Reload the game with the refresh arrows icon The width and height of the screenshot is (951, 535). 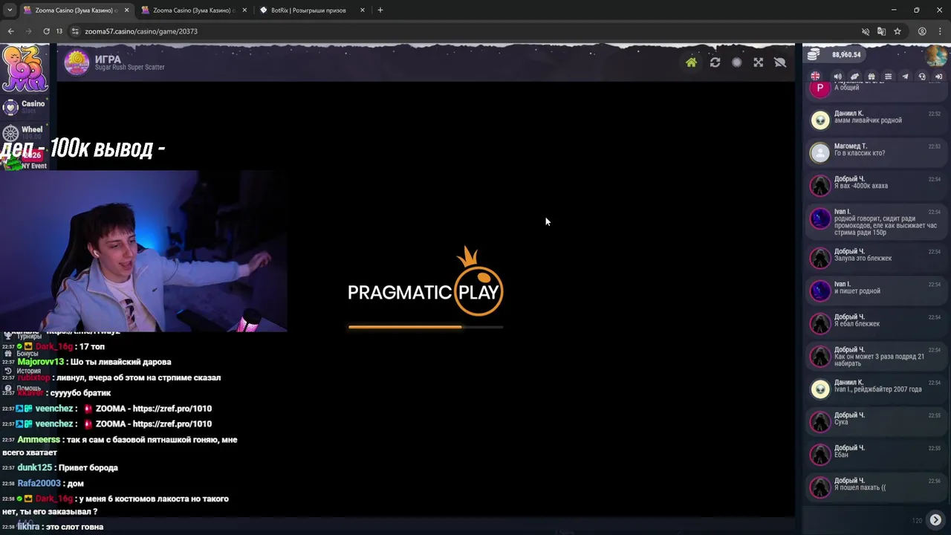tap(715, 62)
